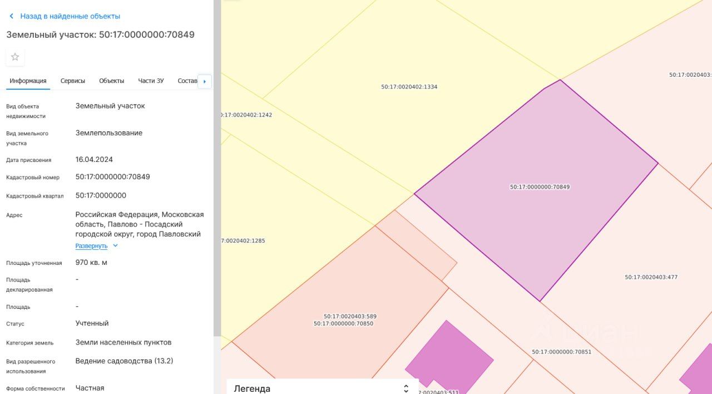Viewport: 712px width, 394px height.
Task: Click map label 50:17:0020403:589
Action: (350, 317)
